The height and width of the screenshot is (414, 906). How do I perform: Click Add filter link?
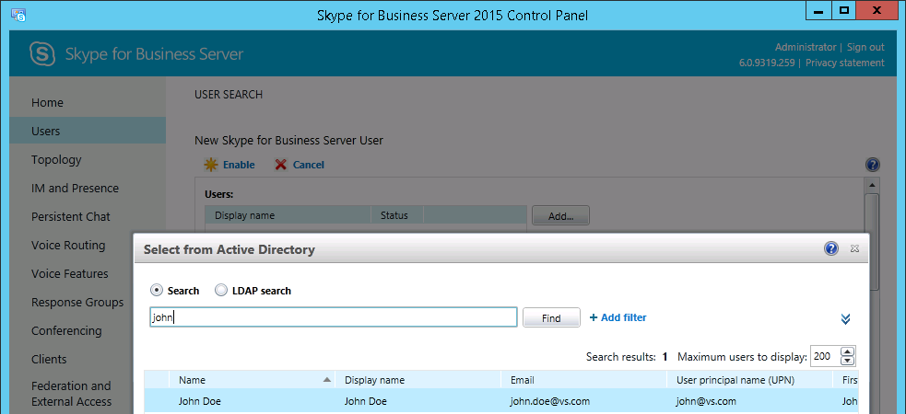coord(618,317)
